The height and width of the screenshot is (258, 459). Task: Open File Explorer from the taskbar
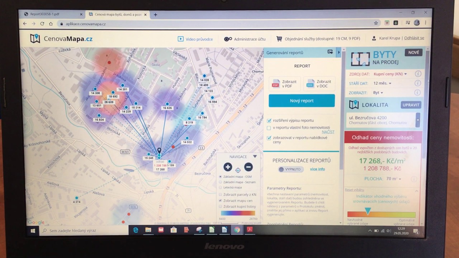click(148, 230)
